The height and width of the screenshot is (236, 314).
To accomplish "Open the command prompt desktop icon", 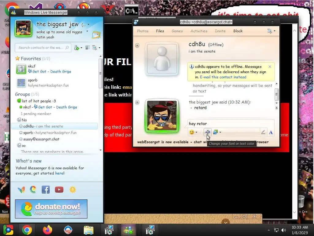I will (x=131, y=10).
